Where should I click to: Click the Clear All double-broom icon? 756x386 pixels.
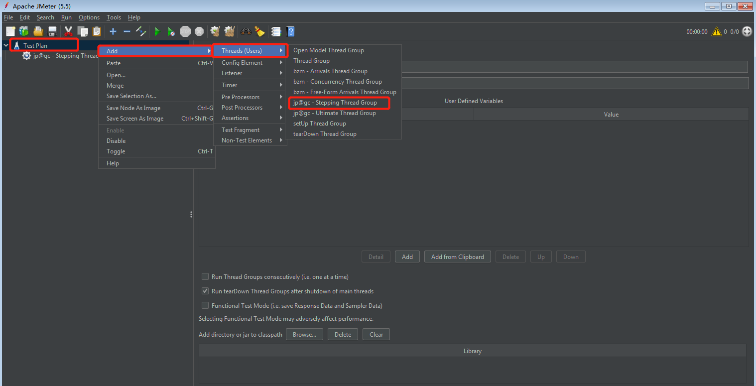pyautogui.click(x=229, y=31)
